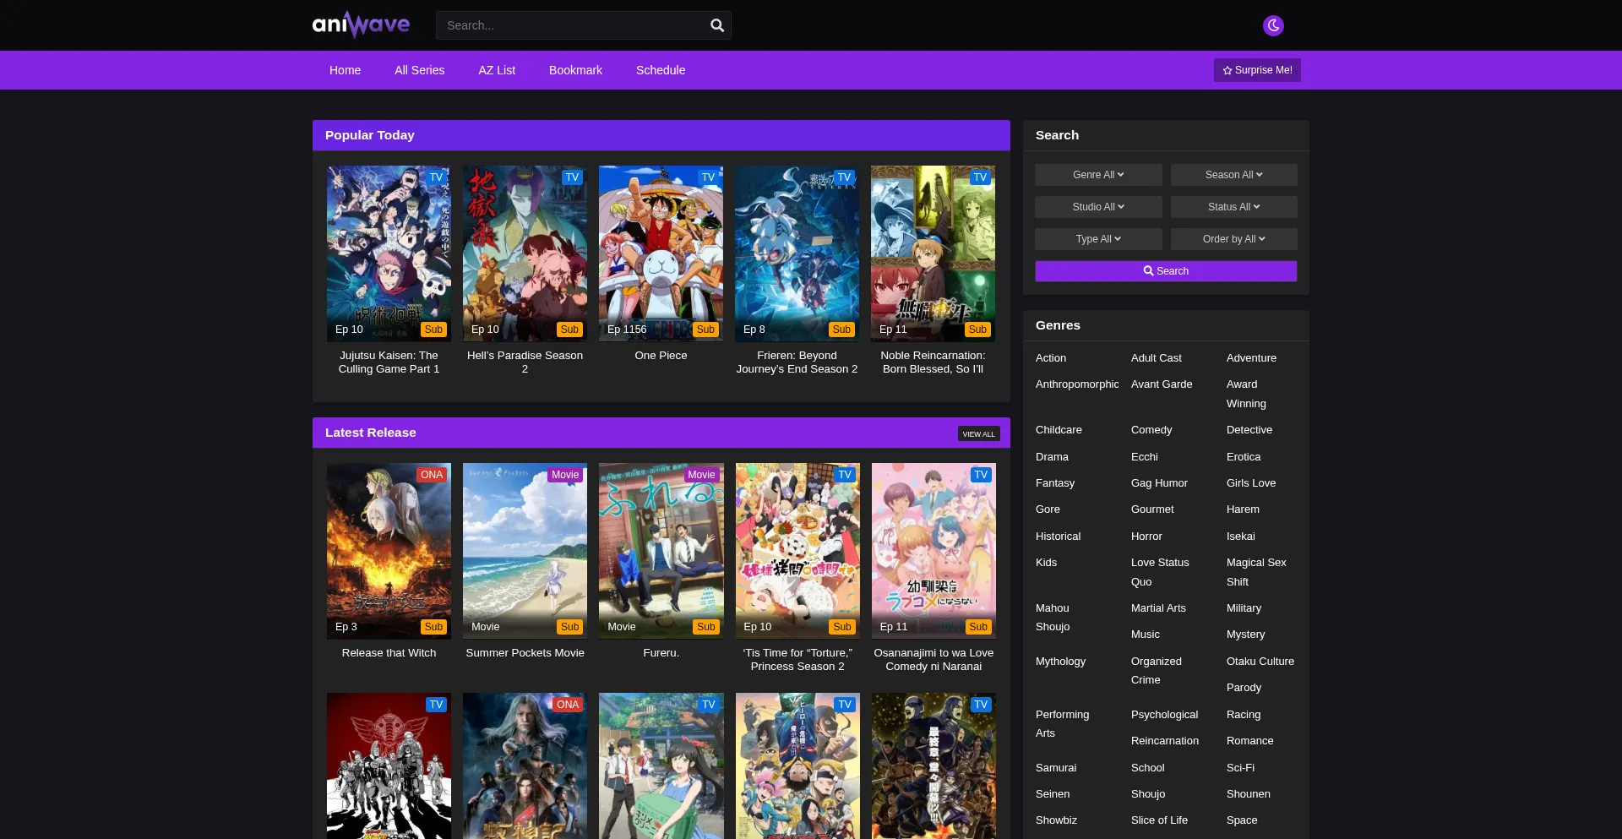Select the Romance genre
The width and height of the screenshot is (1622, 839).
coord(1249,741)
